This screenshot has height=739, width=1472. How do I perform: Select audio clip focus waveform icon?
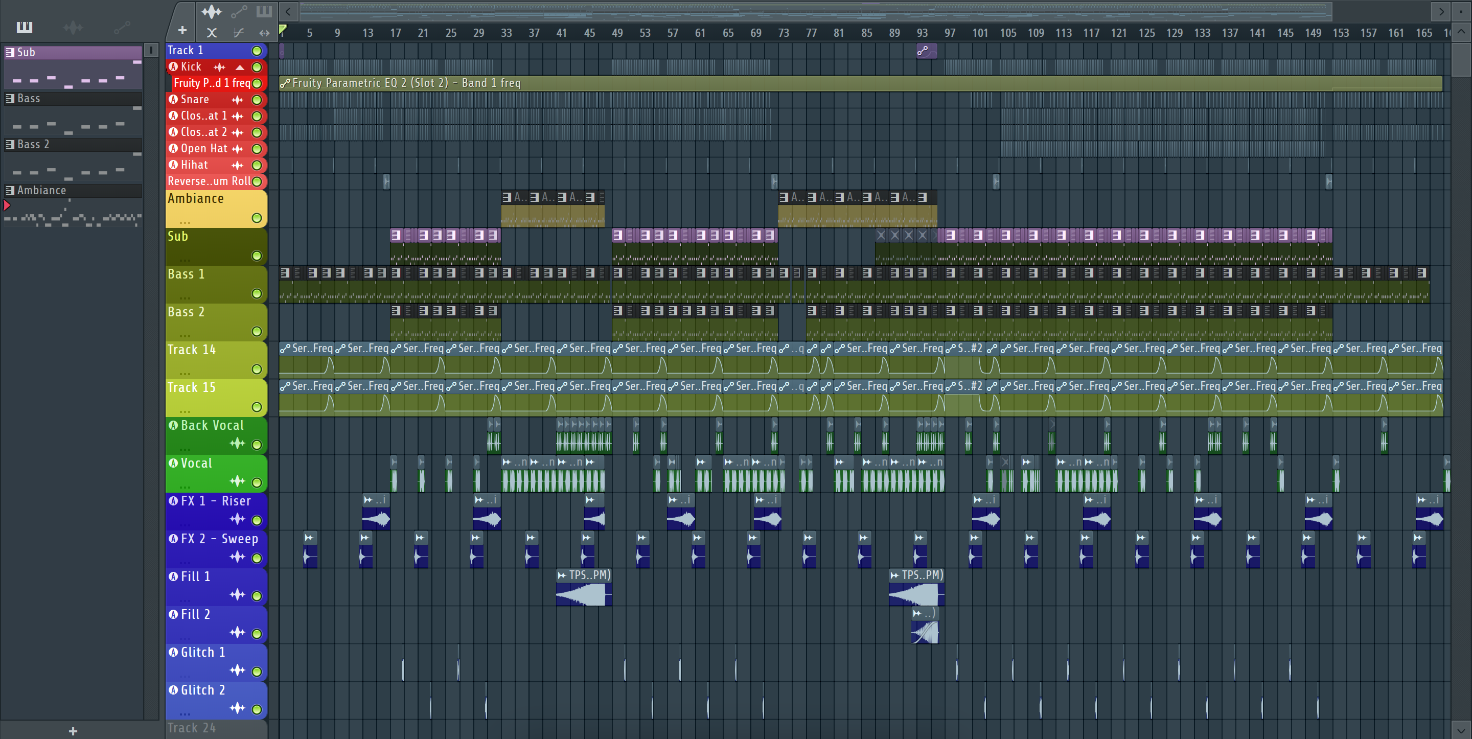point(211,11)
